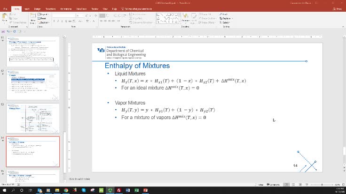The height and width of the screenshot is (194, 346).
Task: Select slide 13 thumbnail in slide panel
Action: click(x=32, y=118)
